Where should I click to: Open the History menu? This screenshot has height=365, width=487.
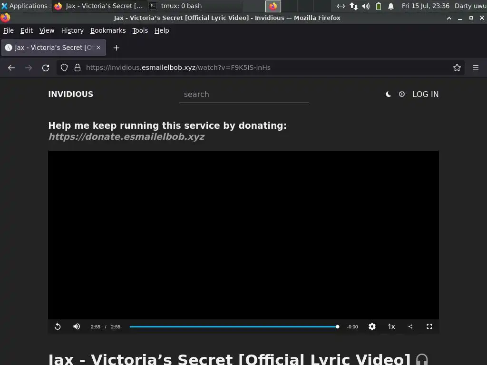pyautogui.click(x=72, y=30)
